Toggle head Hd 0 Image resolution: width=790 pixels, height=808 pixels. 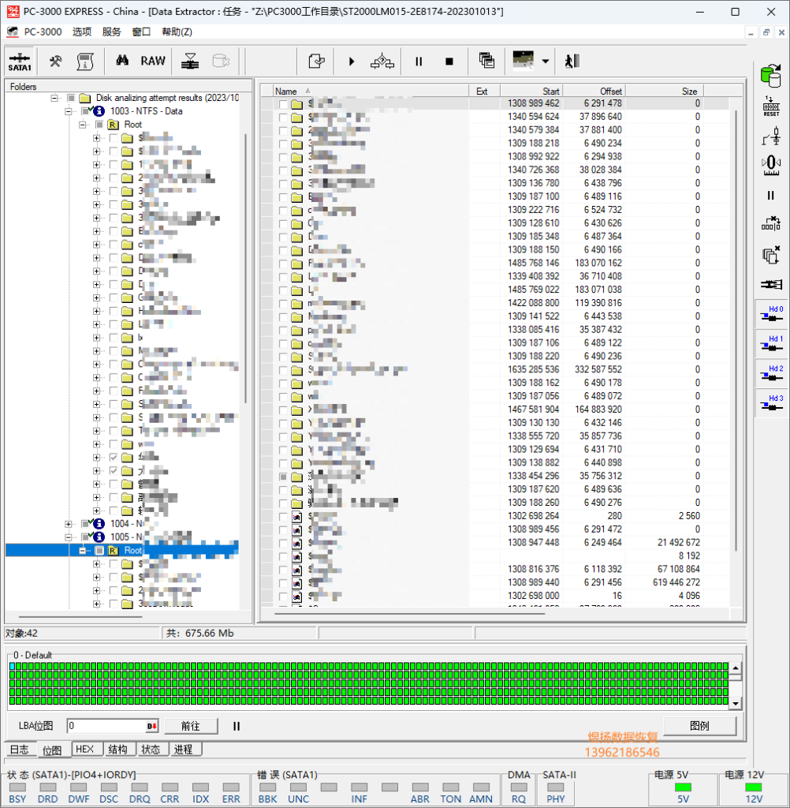pyautogui.click(x=772, y=313)
